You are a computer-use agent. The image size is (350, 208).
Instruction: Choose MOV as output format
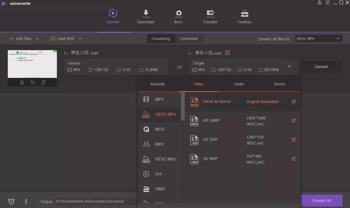click(x=160, y=129)
